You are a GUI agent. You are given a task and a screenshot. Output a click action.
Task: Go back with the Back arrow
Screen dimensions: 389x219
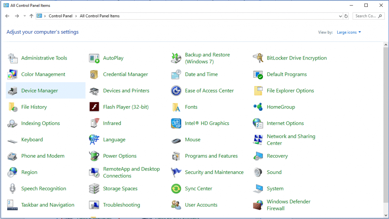pos(7,16)
